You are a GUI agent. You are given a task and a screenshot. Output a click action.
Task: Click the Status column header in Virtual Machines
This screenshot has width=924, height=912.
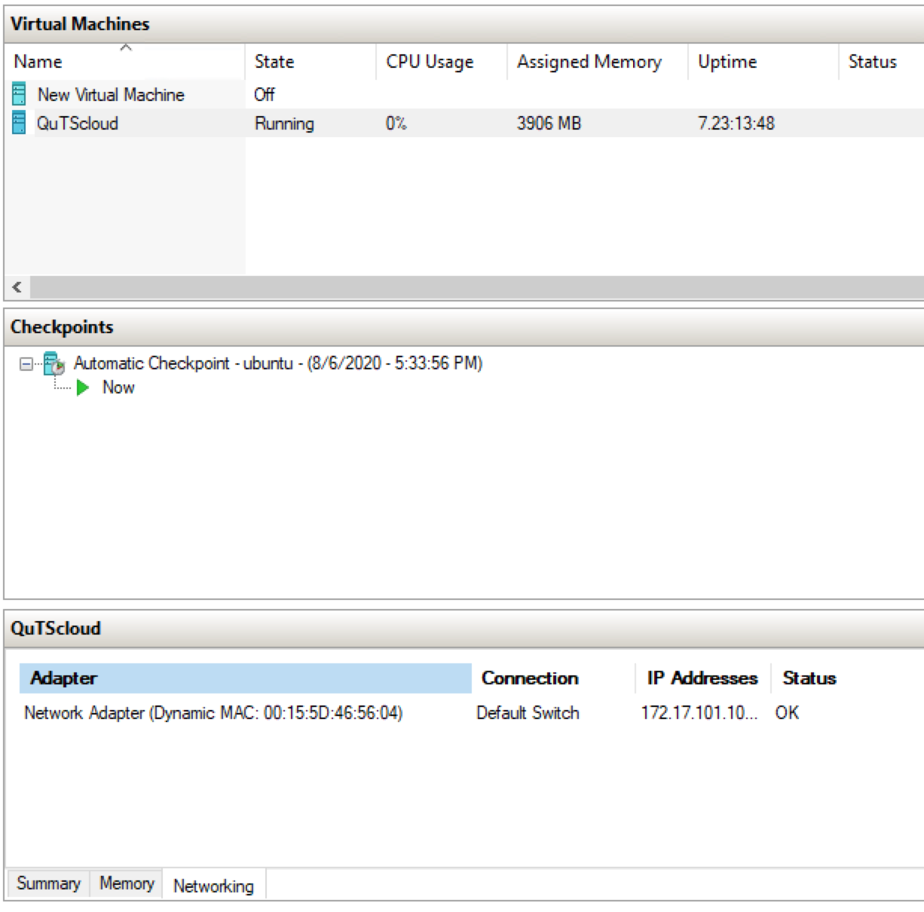point(881,62)
